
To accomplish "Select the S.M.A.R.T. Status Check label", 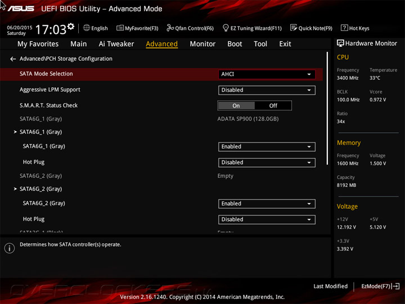I will 48,105.
